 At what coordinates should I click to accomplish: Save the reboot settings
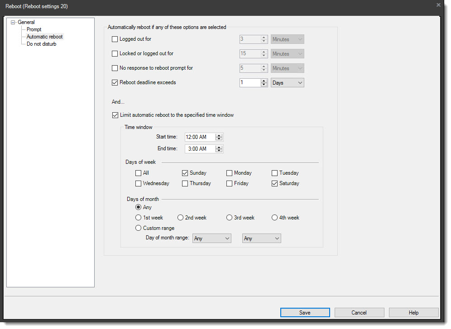[305, 312]
